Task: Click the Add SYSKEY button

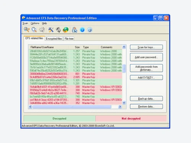Action: (x=146, y=77)
